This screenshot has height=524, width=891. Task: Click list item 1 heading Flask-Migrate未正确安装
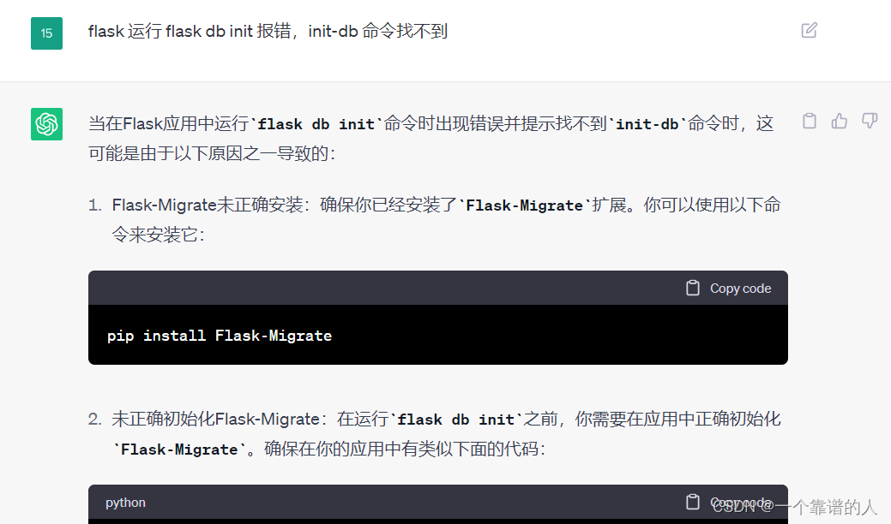click(208, 205)
